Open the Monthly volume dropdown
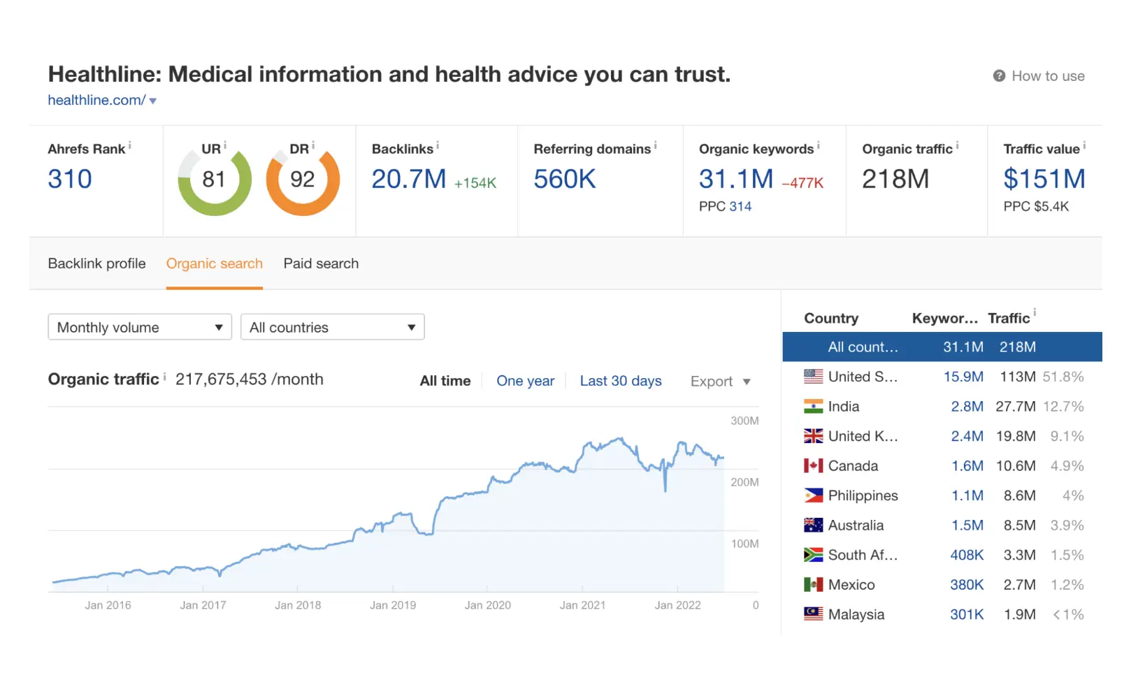Viewport: 1145px width, 675px height. click(140, 327)
